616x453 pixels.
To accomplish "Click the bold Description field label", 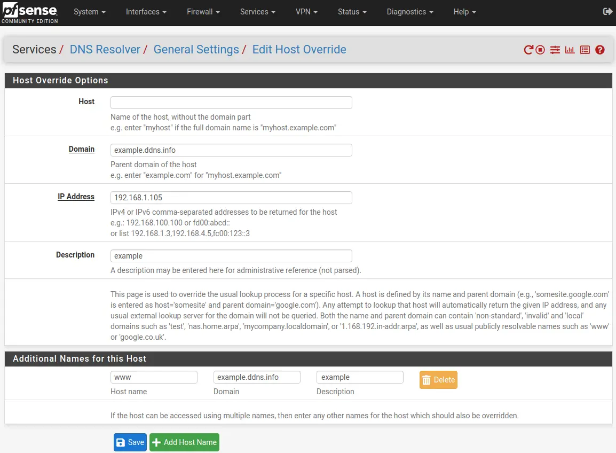I will pyautogui.click(x=75, y=255).
